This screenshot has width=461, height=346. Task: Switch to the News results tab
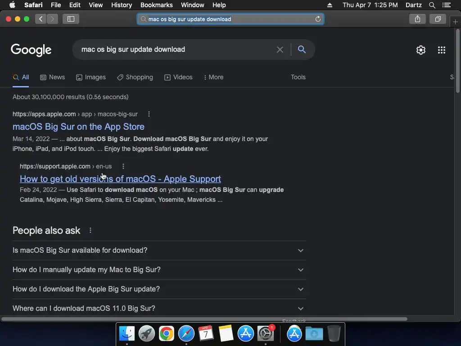pos(52,77)
